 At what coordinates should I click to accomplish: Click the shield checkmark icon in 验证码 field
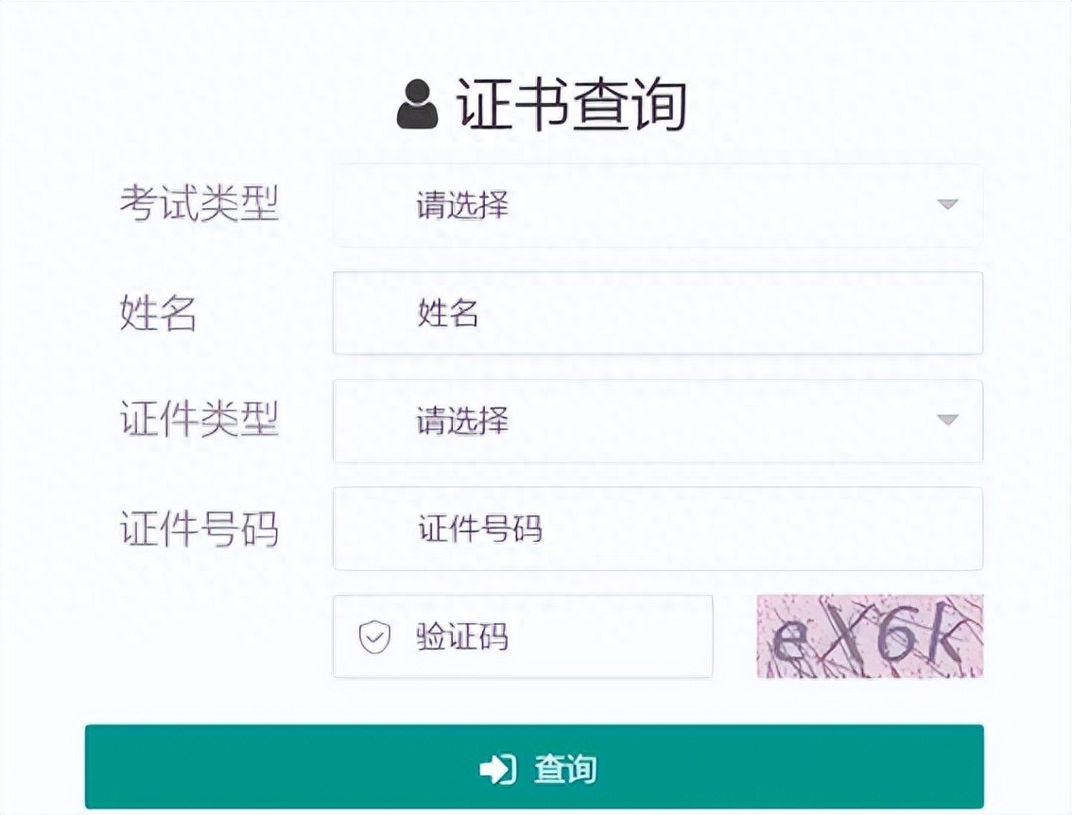(x=374, y=637)
